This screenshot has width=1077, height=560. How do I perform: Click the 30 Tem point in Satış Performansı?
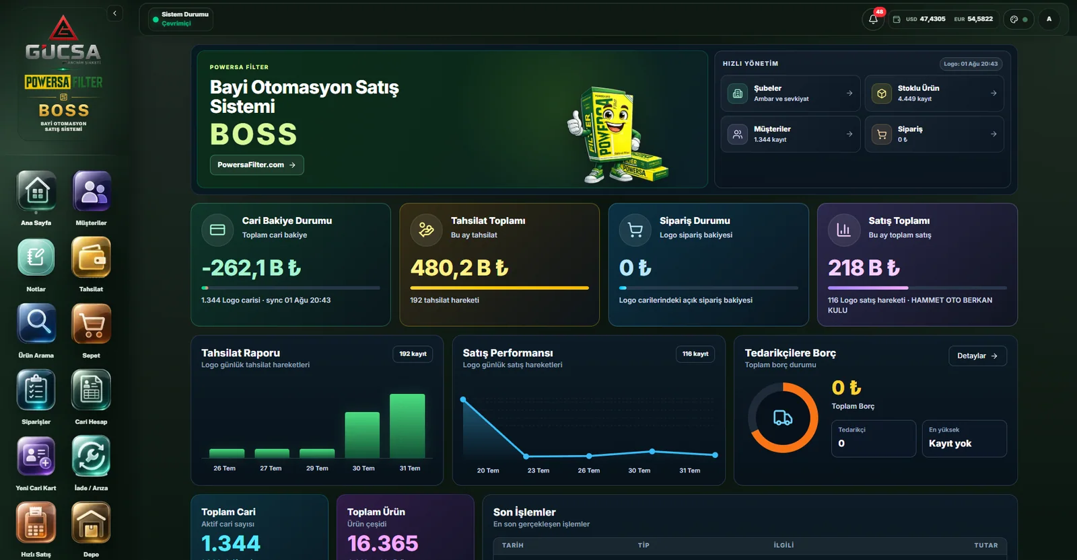pos(652,452)
